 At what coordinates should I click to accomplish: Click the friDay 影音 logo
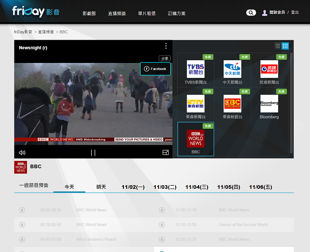36,12
